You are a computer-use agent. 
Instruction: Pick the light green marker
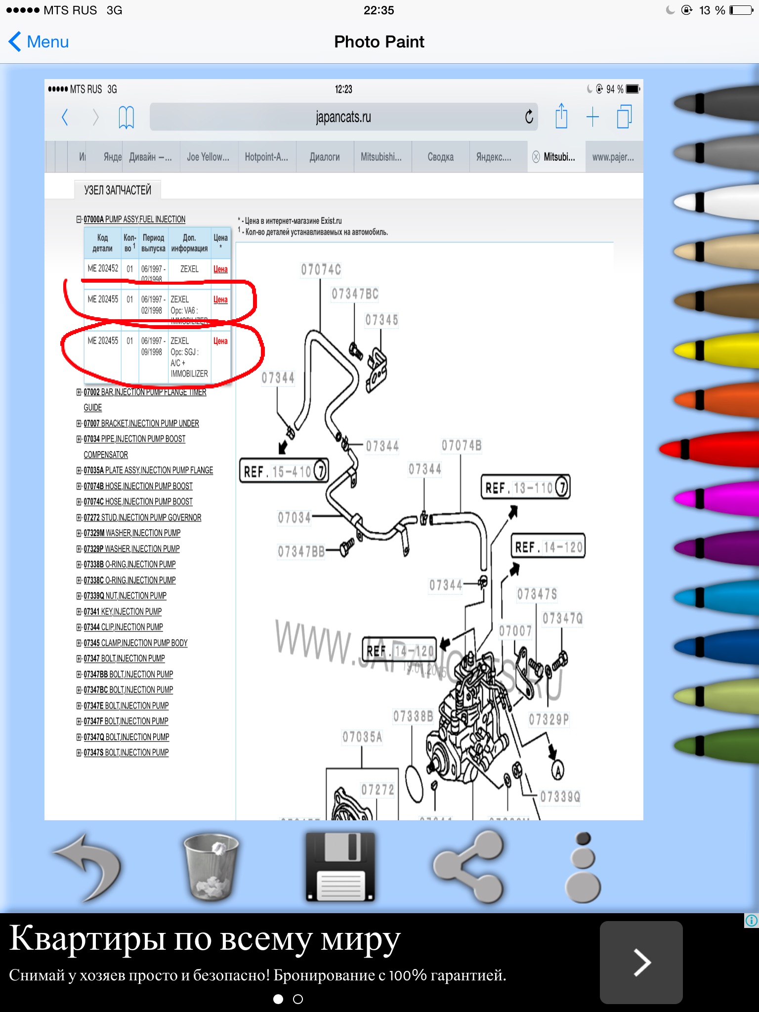(x=717, y=696)
